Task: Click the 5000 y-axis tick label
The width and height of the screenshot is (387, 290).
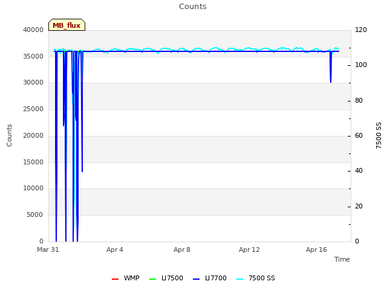Action: [35, 215]
